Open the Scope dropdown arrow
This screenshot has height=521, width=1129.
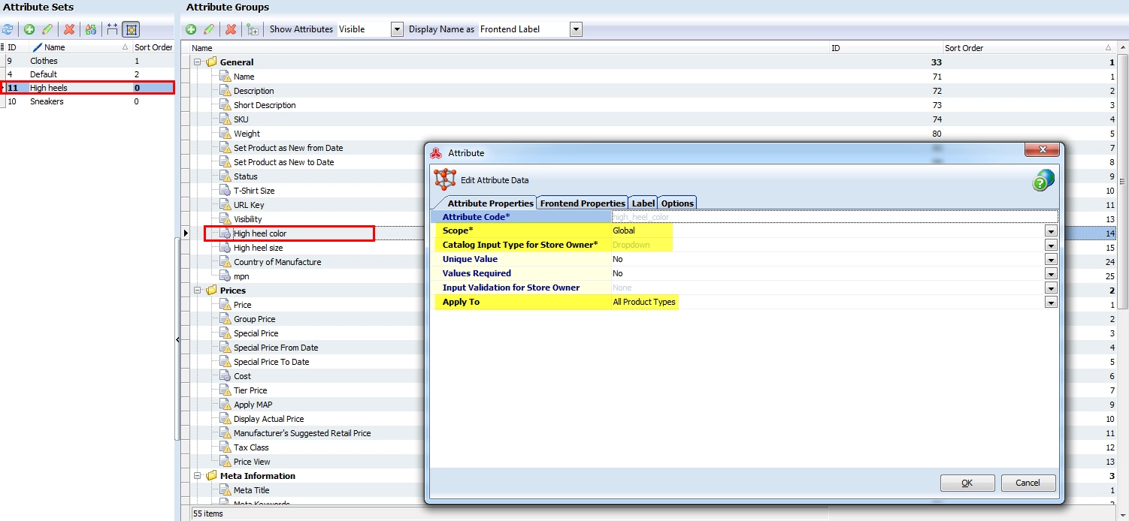pos(1051,231)
